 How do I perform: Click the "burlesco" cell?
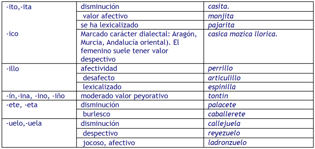(x=97, y=114)
